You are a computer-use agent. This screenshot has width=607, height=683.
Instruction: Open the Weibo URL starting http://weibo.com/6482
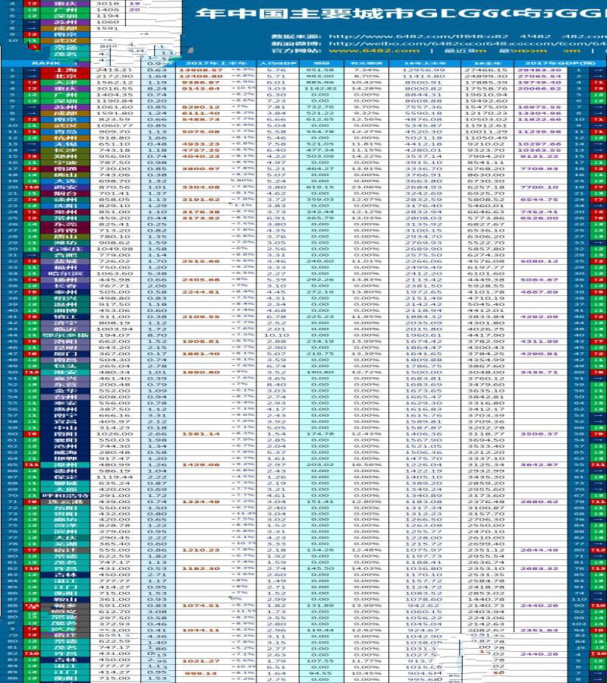tap(467, 43)
